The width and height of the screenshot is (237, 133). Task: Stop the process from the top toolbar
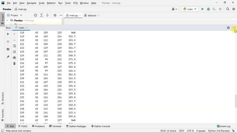pyautogui.click(x=220, y=9)
